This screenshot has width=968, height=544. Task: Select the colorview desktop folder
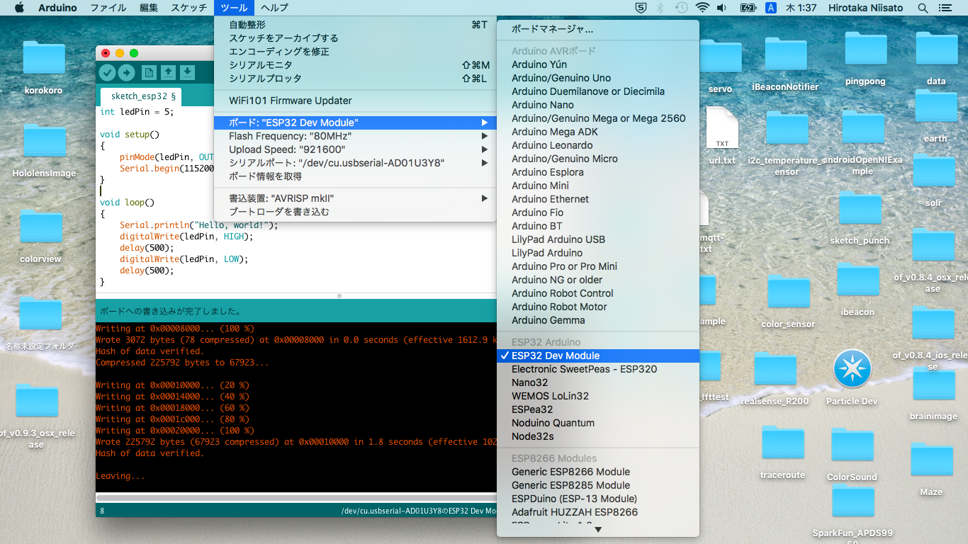(41, 227)
